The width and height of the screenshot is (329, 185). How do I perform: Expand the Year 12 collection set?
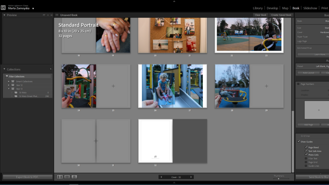tap(9, 85)
